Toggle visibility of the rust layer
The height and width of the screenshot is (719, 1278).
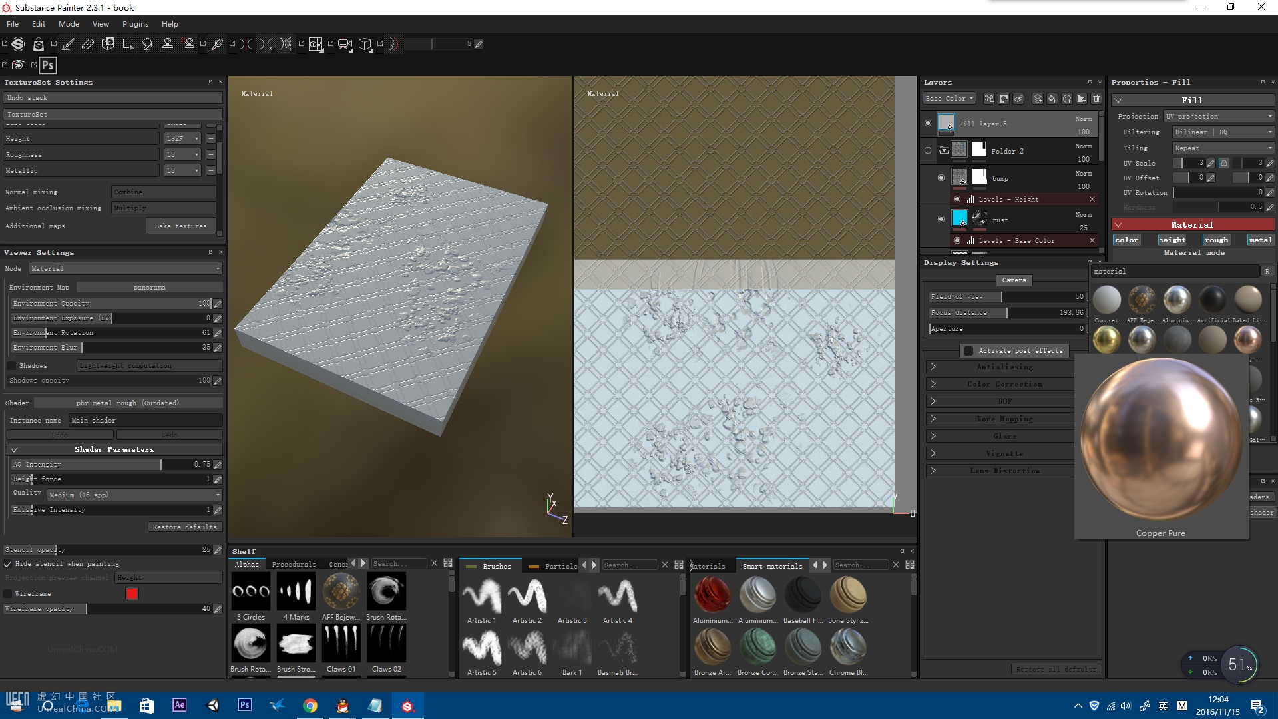coord(941,219)
